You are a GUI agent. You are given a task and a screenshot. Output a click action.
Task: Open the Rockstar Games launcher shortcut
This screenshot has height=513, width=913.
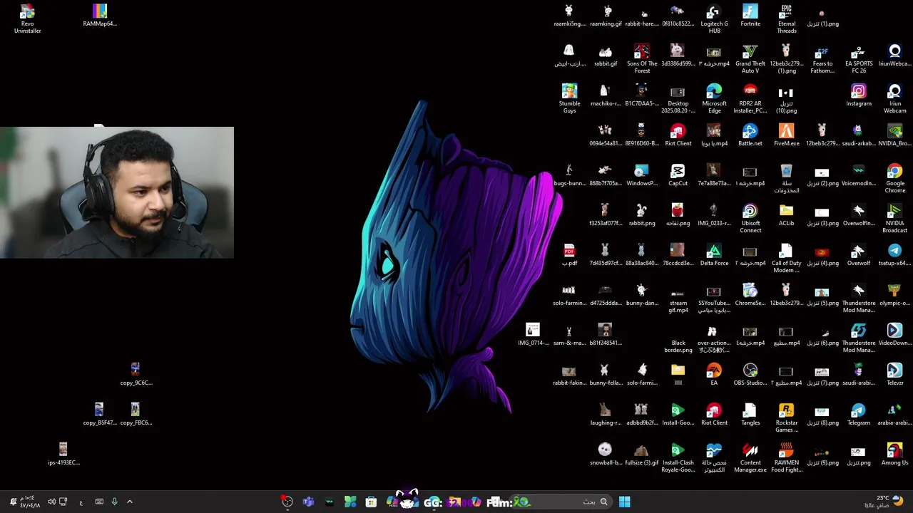786,418
